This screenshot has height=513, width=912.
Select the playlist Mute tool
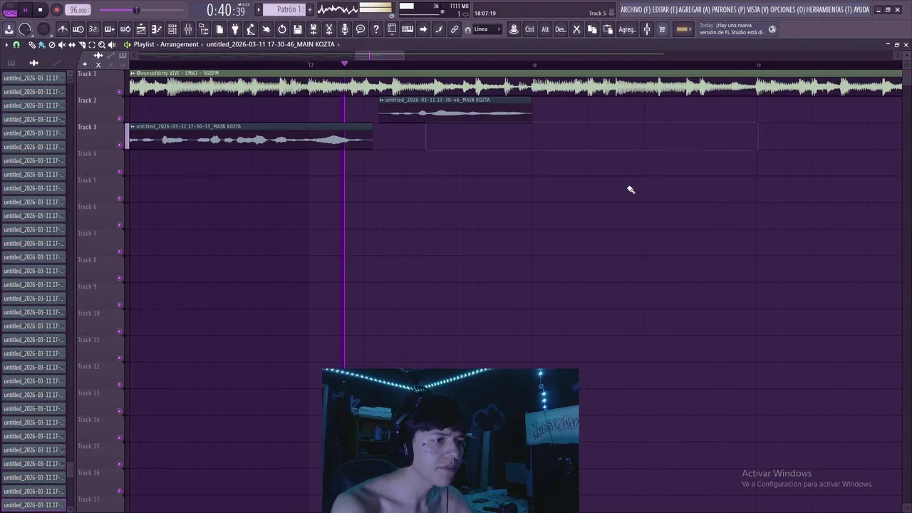point(61,44)
